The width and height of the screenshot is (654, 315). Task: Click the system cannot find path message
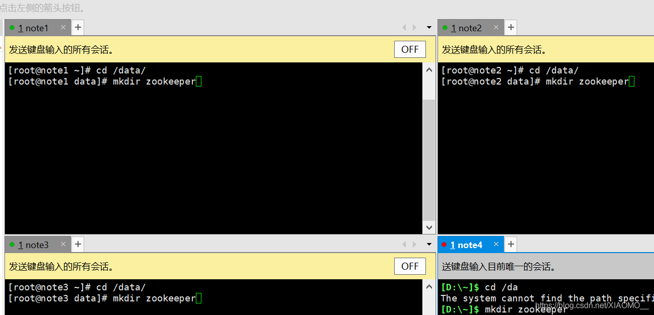point(547,298)
